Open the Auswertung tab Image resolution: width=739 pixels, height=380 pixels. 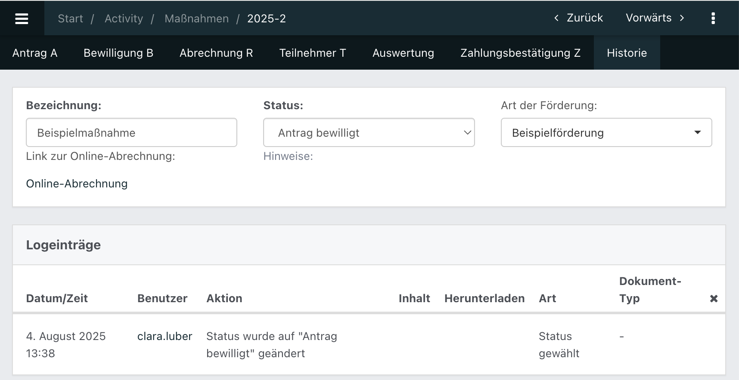pos(404,53)
